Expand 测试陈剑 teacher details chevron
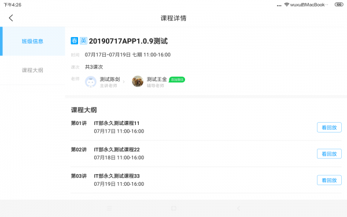The width and height of the screenshot is (347, 217). click(124, 82)
